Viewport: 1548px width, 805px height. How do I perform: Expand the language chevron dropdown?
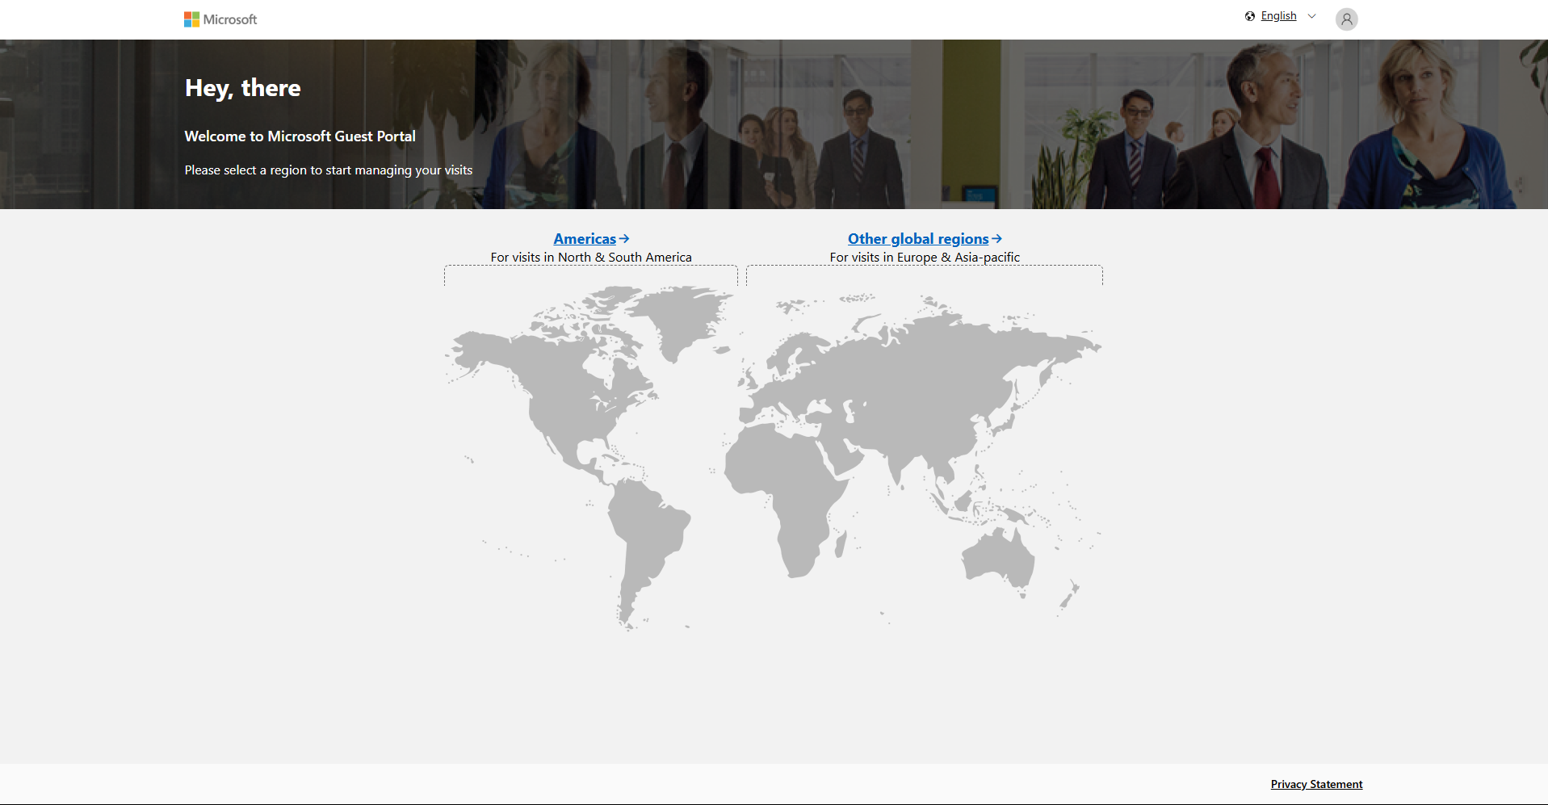point(1311,16)
